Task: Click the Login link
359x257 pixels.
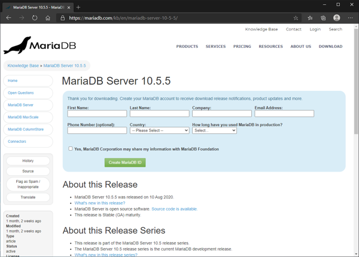Action: click(315, 29)
